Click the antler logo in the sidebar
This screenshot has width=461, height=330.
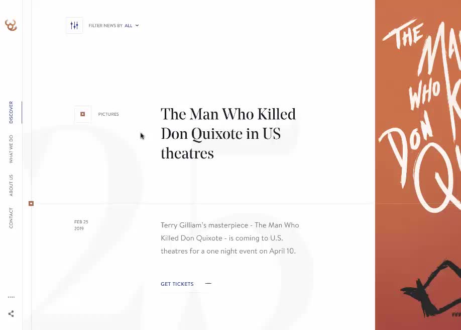11,25
